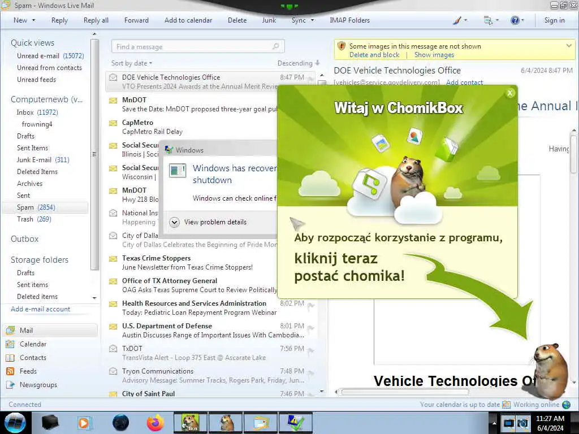This screenshot has width=579, height=434.
Task: Open the black box app on taskbar
Action: click(x=50, y=423)
